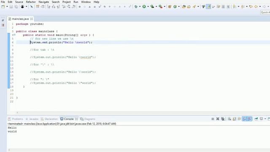The image size is (270, 152).
Task: Open the File menu
Action: (x=3, y=2)
